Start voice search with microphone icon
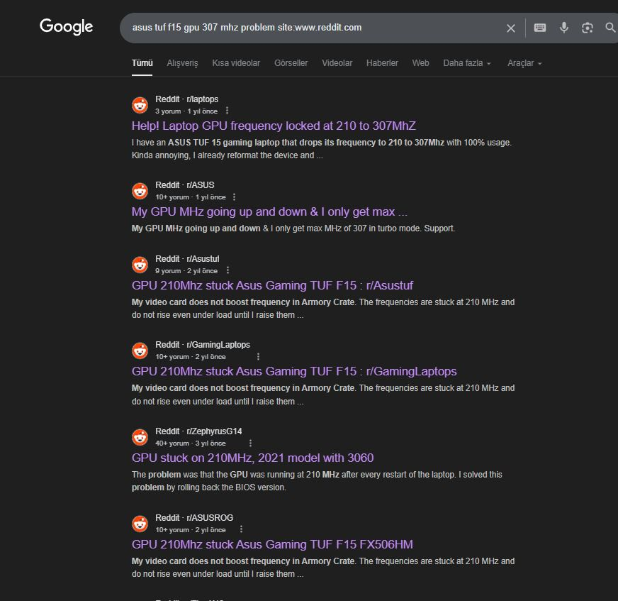This screenshot has width=618, height=601. point(564,28)
